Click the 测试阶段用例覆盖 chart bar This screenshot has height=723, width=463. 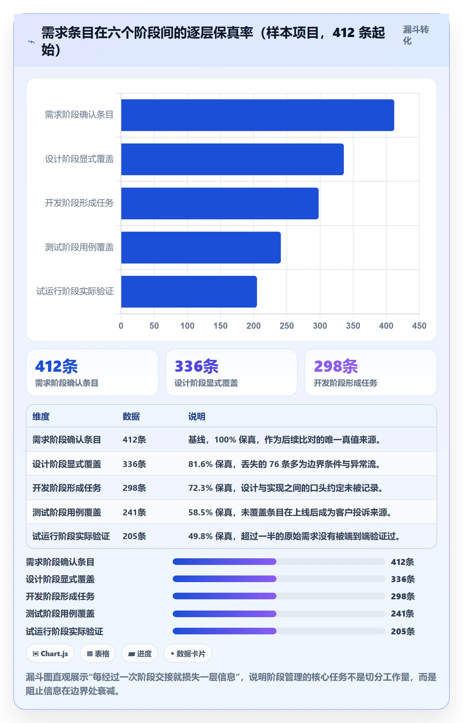coord(201,248)
